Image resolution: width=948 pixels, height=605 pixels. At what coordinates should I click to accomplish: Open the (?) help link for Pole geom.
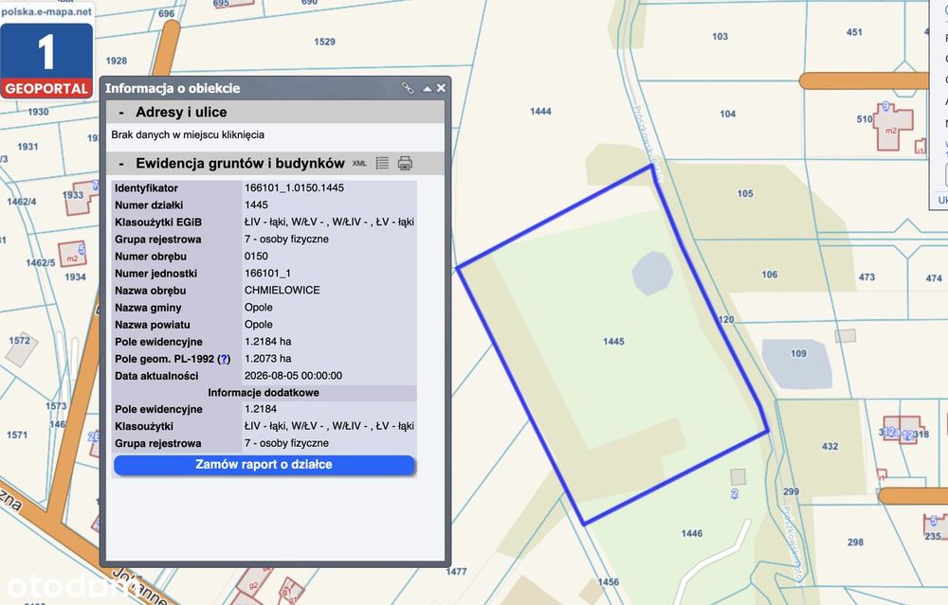coord(224,359)
